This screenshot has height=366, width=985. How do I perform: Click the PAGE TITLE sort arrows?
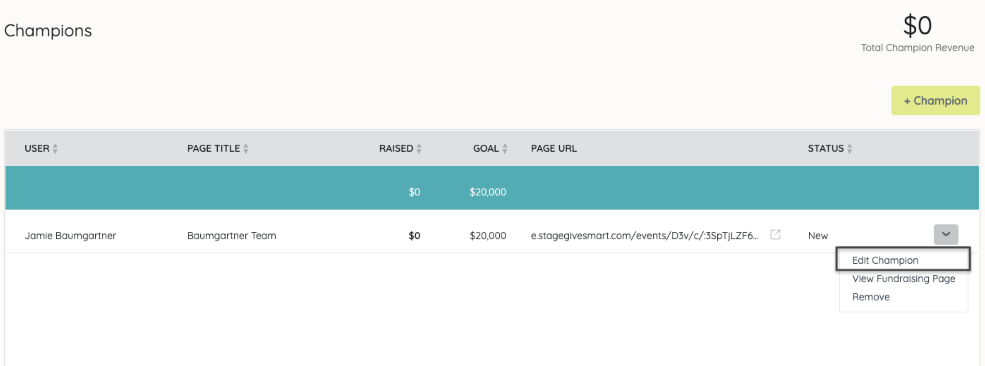(246, 148)
